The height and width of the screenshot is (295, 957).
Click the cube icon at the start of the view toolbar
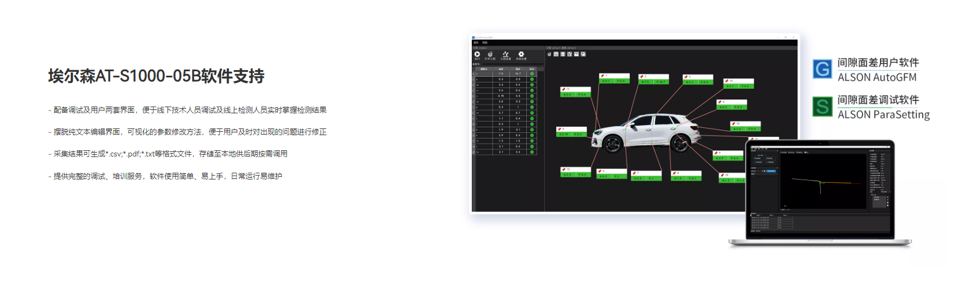[549, 54]
